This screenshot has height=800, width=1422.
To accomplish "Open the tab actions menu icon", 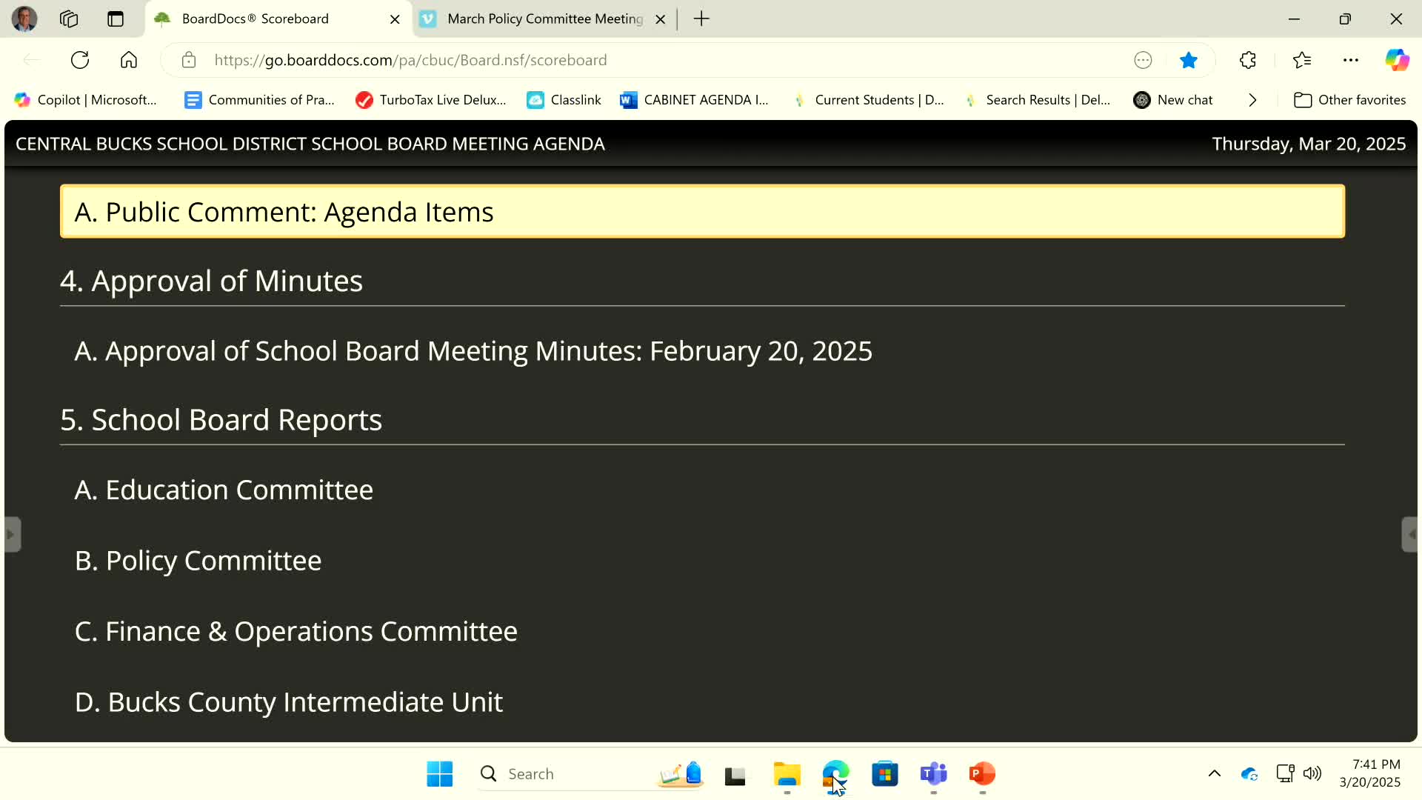I will 116,19.
